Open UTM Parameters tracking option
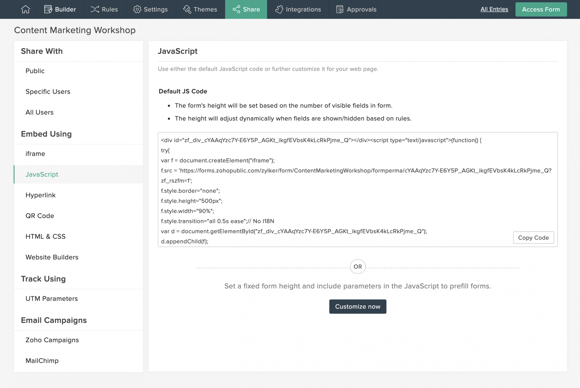Viewport: 580px width, 388px height. tap(52, 299)
